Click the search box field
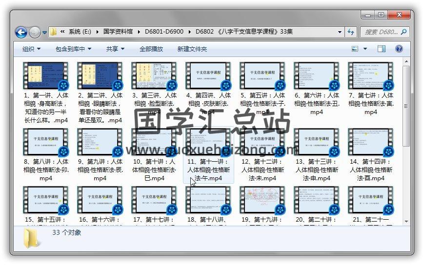Viewport: 424px width, 265px height. point(385,32)
